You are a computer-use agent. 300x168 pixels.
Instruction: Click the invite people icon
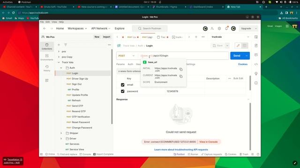tap(212, 28)
